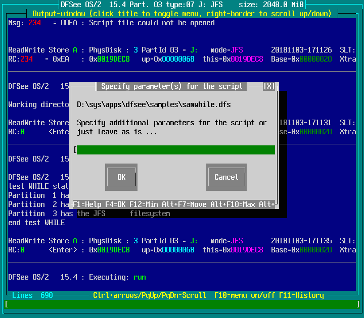This screenshot has height=318, width=364.
Task: Click the green 'run' command text
Action: tap(140, 277)
